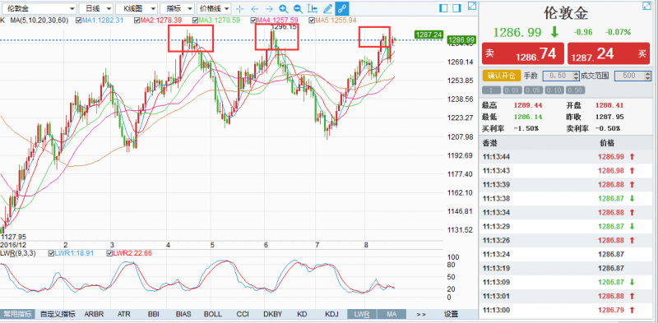Image resolution: width=658 pixels, height=323 pixels.
Task: Select the crosshair cursor tool
Action: 239,8
